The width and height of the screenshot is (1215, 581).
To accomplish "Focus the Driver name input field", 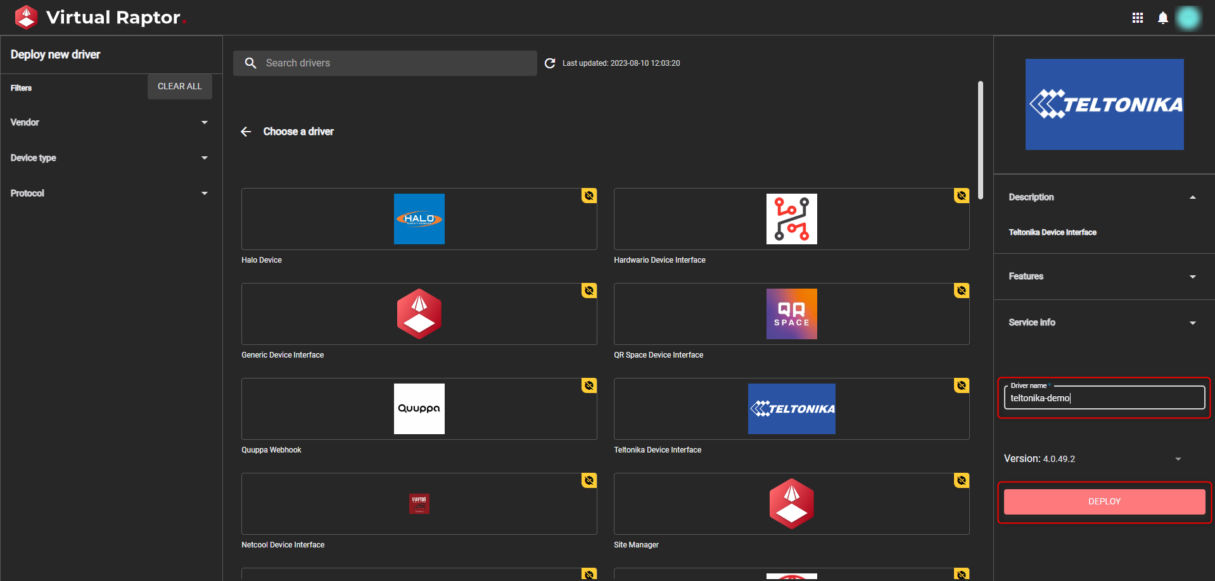I will tap(1104, 398).
